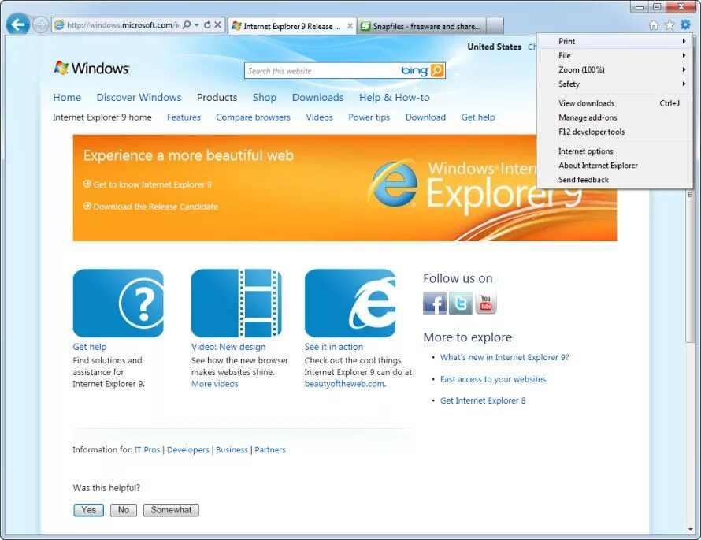Open the Shop navigation link
The height and width of the screenshot is (540, 701).
pyautogui.click(x=264, y=98)
